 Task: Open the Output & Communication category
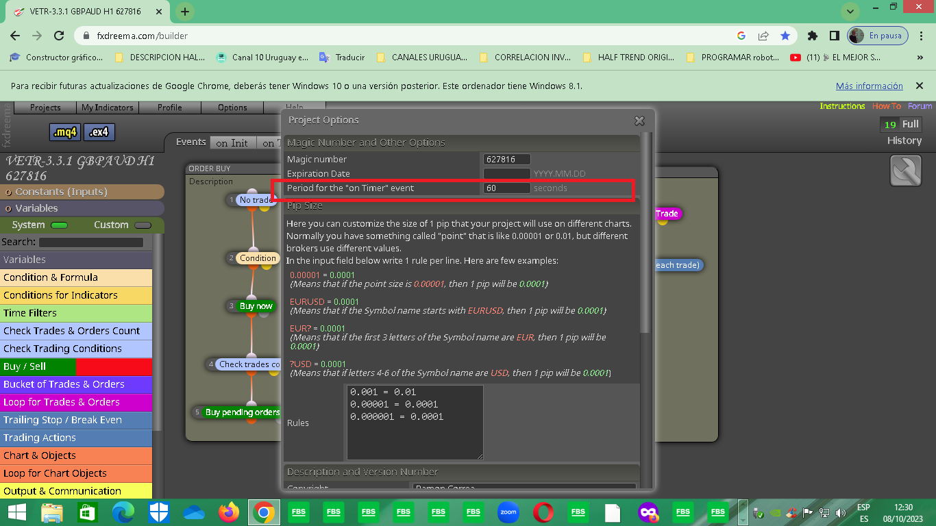76,491
